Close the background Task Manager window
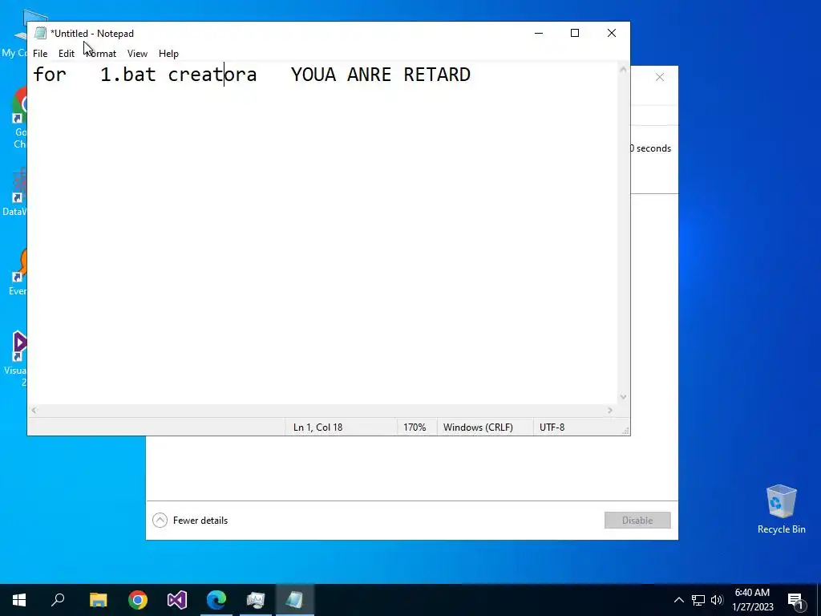Viewport: 821px width, 616px height. coord(660,78)
